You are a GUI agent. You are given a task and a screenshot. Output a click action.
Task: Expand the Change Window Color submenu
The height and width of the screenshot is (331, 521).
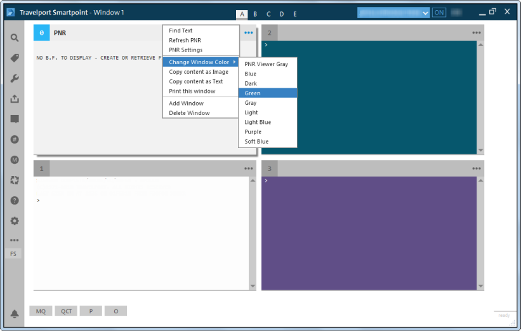point(201,62)
